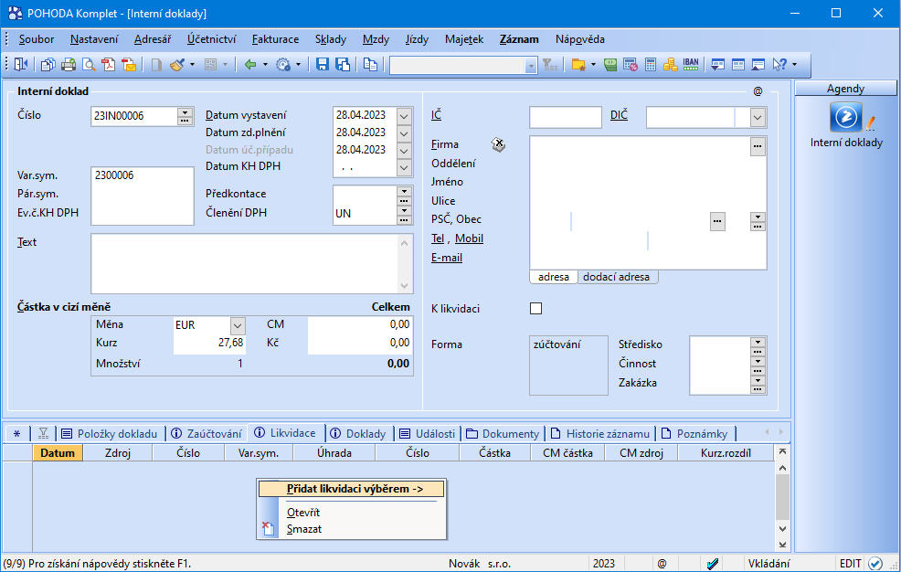
Task: Open Datum KH DPH date dropdown
Action: click(404, 168)
